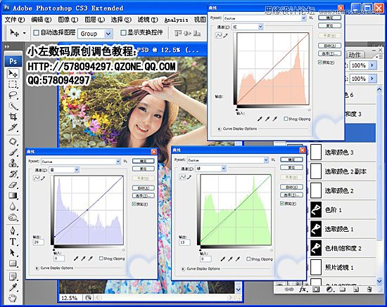Select the Rectangular Marquee tool
This screenshot has width=387, height=307.
[13, 84]
